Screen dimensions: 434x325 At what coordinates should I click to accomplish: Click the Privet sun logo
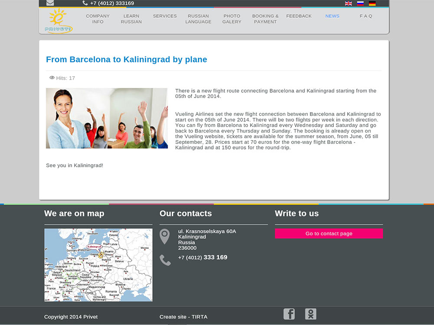click(59, 21)
